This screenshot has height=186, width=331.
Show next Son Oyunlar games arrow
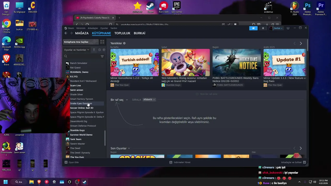pos(300,148)
